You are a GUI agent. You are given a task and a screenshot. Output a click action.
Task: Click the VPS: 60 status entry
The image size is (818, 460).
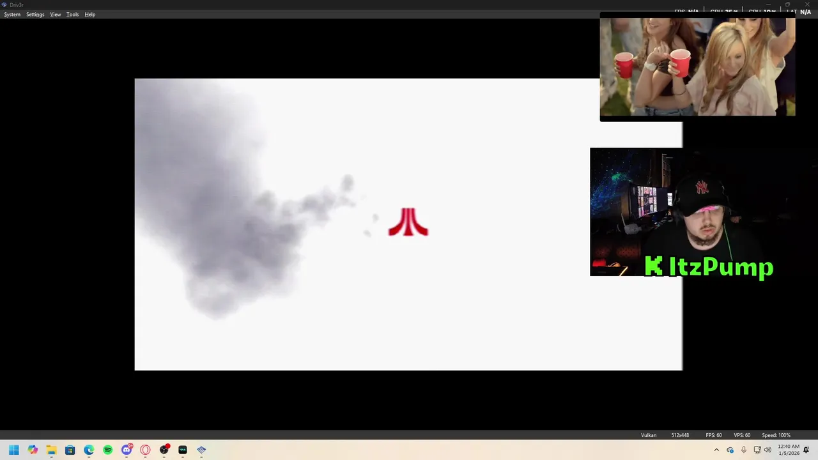(742, 435)
